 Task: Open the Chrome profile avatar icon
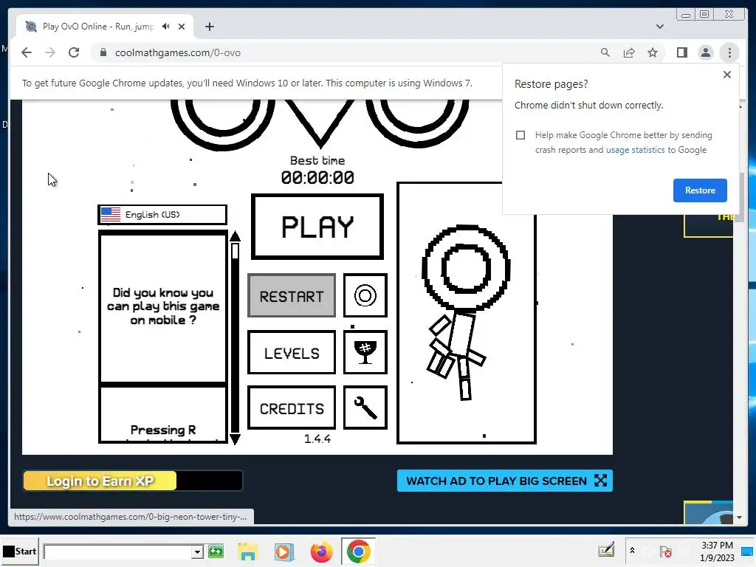[705, 52]
